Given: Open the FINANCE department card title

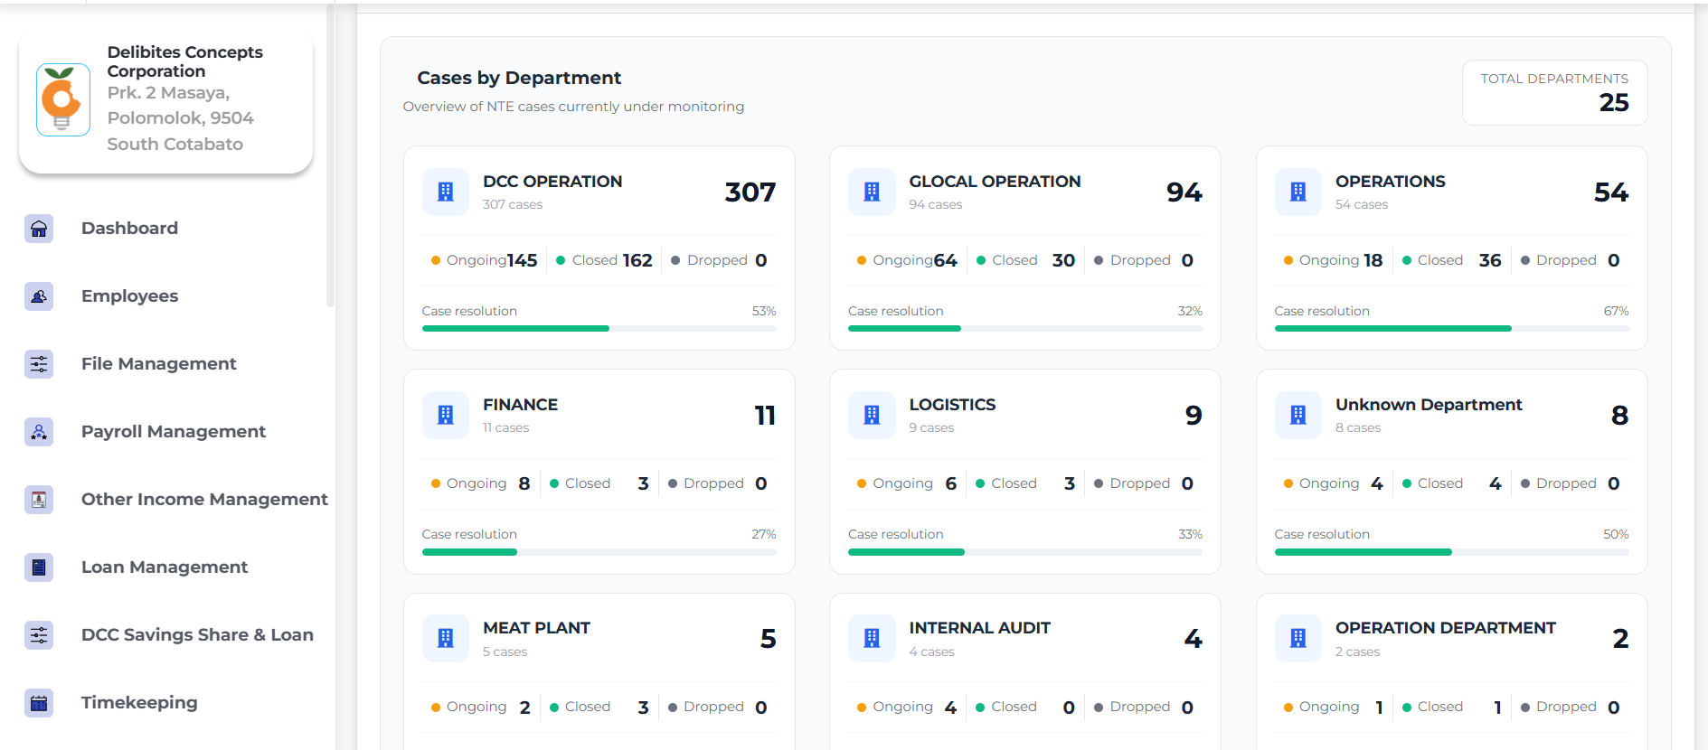Looking at the screenshot, I should pyautogui.click(x=520, y=405).
